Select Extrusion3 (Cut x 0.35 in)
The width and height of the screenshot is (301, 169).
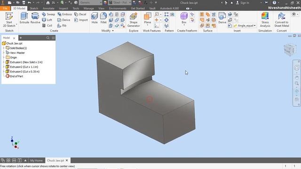click(x=23, y=71)
